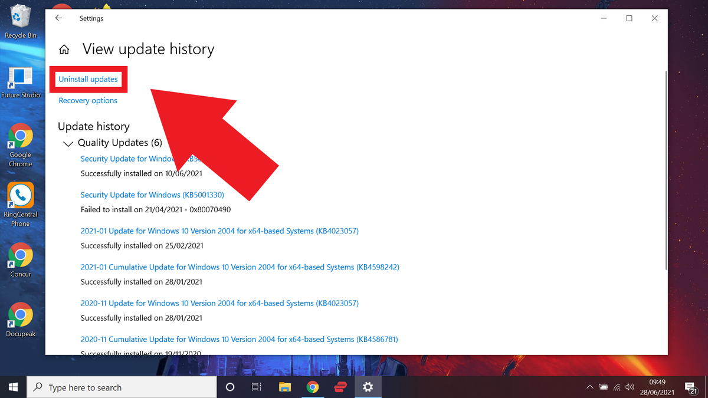
Task: Open details for Security Update KB5001330
Action: 152,195
